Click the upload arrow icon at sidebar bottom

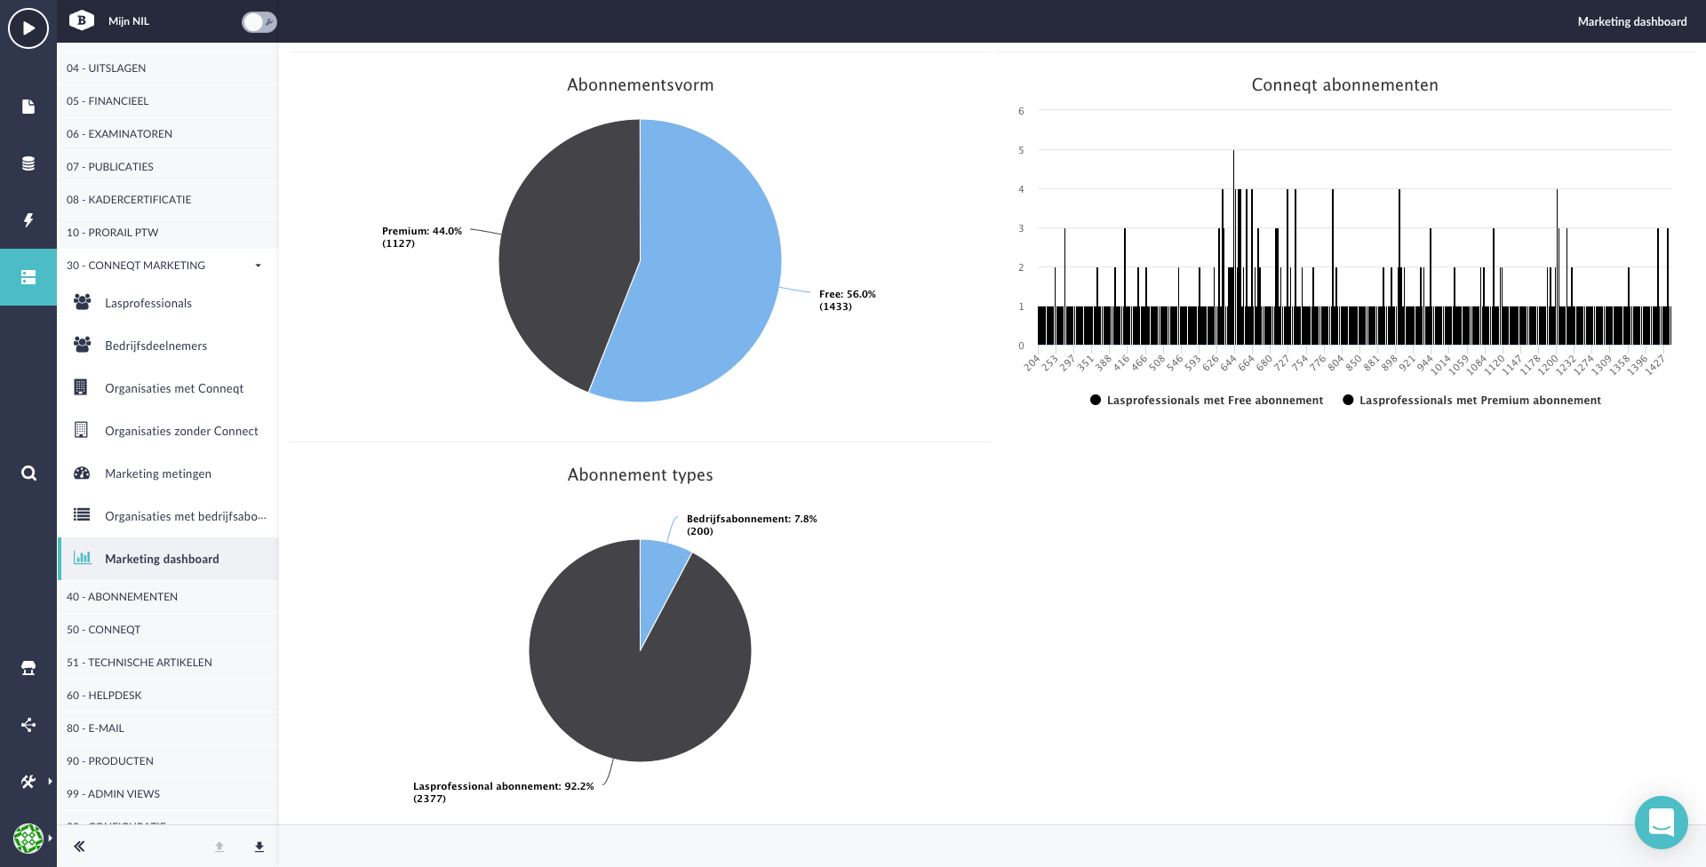coord(219,847)
